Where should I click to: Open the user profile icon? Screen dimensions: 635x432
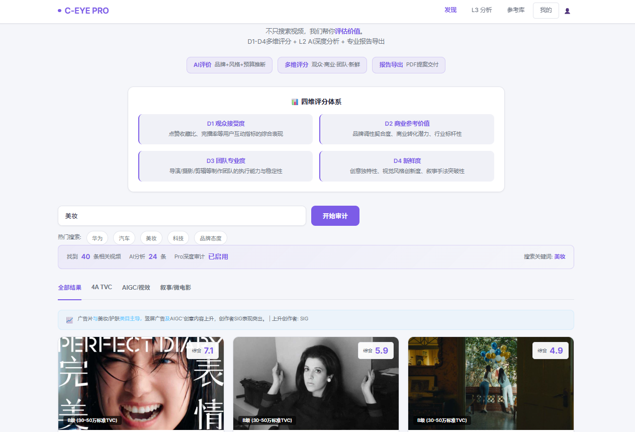(x=567, y=11)
